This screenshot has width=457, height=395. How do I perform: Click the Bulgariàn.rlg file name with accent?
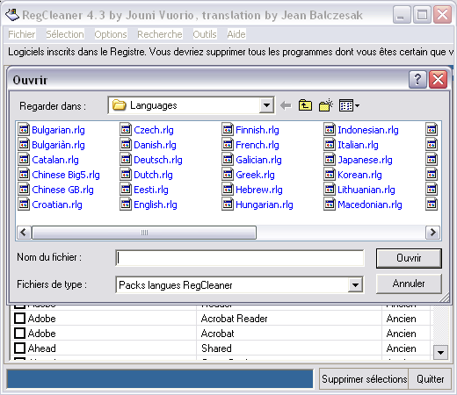coord(58,145)
